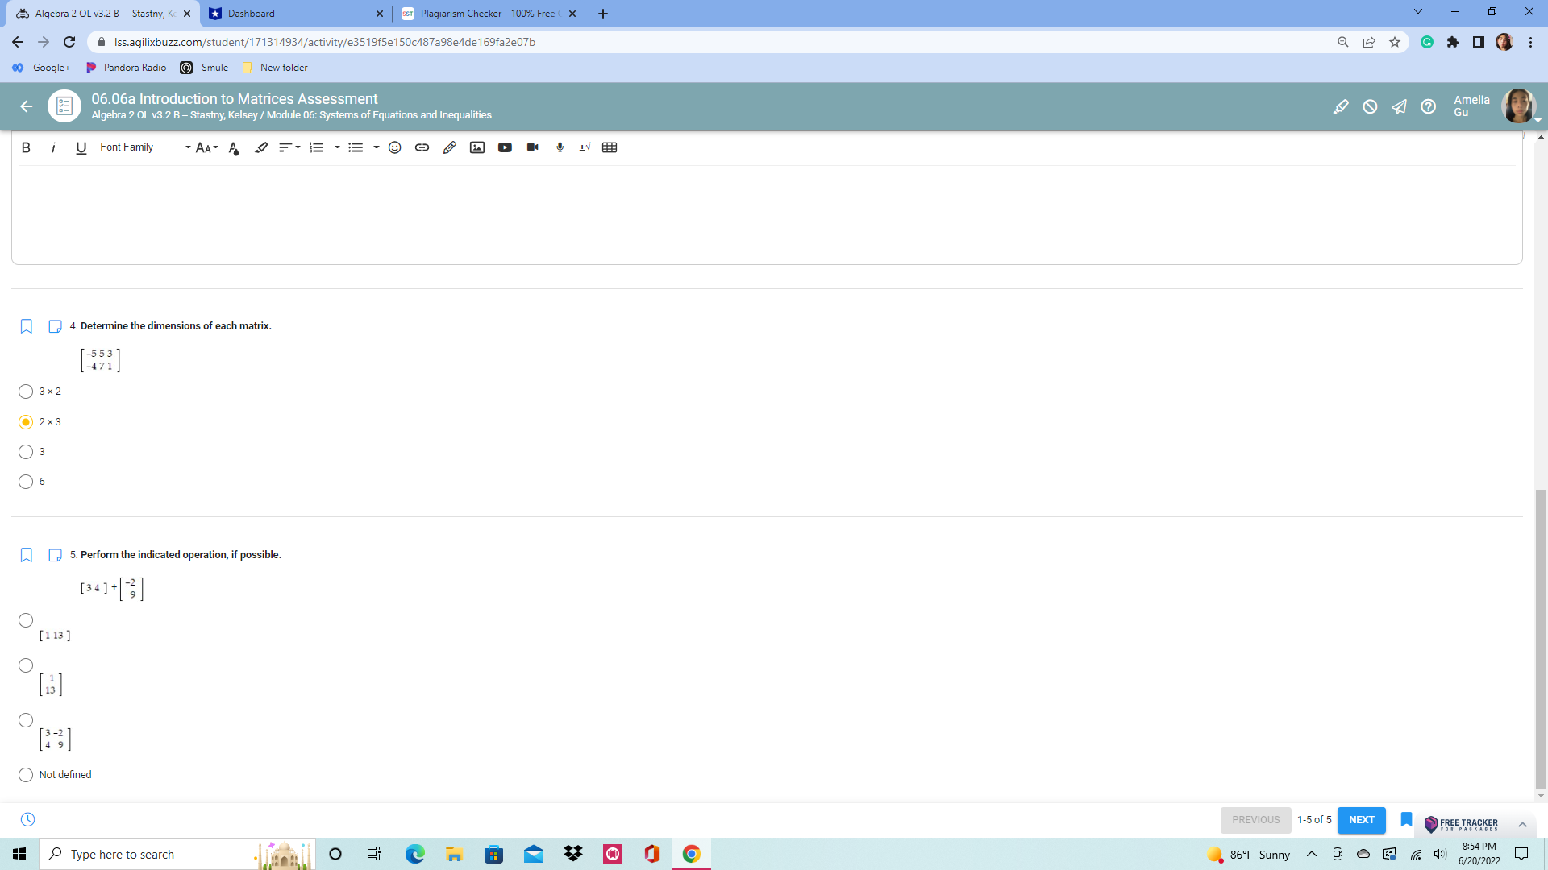Image resolution: width=1548 pixels, height=870 pixels.
Task: Click the insert link icon
Action: (x=422, y=147)
